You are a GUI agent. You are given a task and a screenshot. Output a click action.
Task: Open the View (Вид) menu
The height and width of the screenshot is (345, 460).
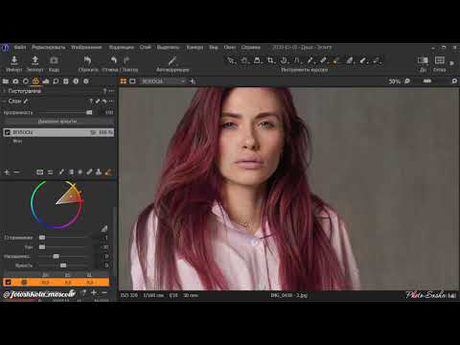(x=214, y=47)
